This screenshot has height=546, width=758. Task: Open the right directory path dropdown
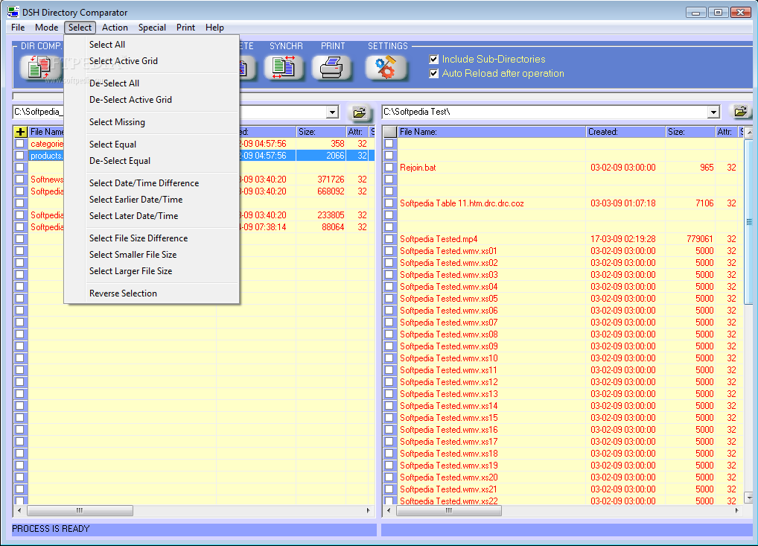[713, 112]
